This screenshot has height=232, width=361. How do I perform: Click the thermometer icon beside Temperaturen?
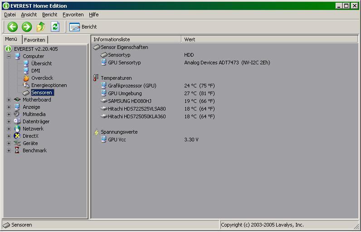tap(96, 78)
